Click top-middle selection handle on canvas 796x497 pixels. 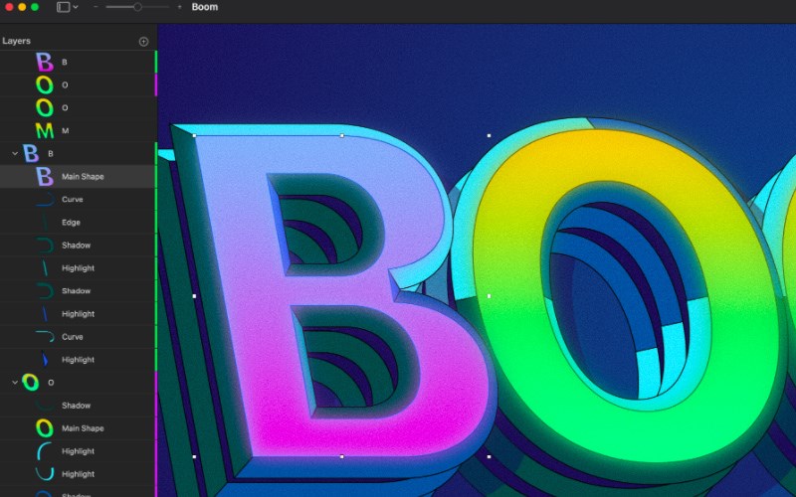(341, 136)
